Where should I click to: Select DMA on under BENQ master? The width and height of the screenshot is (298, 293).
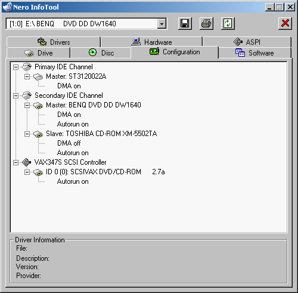click(x=69, y=115)
